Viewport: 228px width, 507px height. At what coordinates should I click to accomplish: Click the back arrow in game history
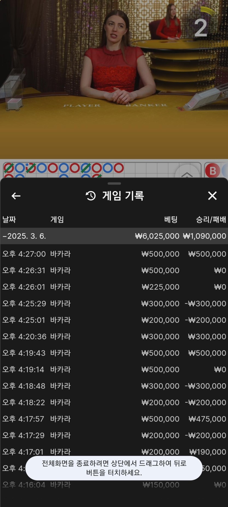tap(16, 196)
